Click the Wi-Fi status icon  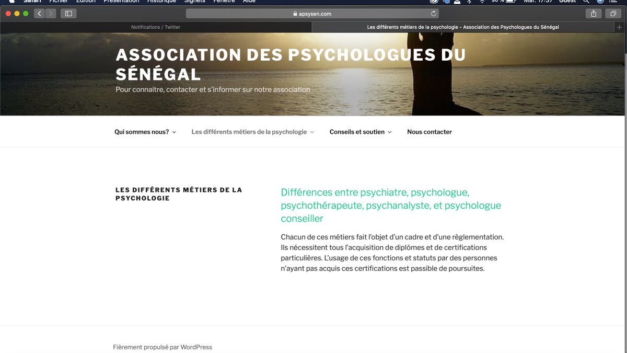482,2
